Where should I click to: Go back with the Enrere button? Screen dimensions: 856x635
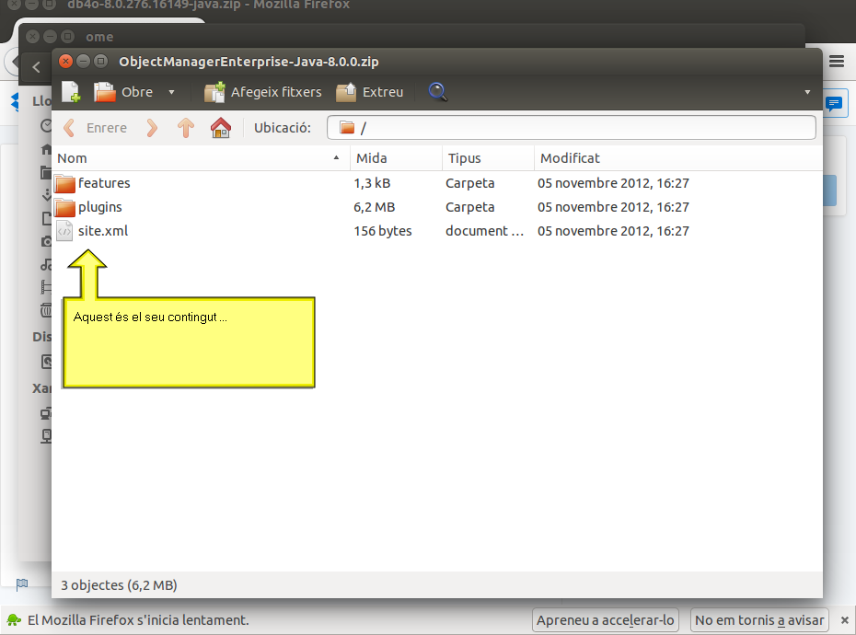pos(96,128)
